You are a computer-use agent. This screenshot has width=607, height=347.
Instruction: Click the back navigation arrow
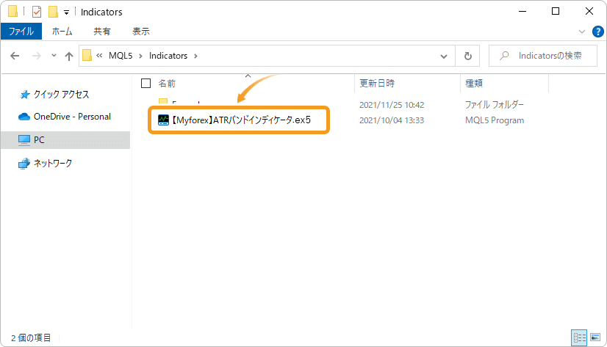15,56
